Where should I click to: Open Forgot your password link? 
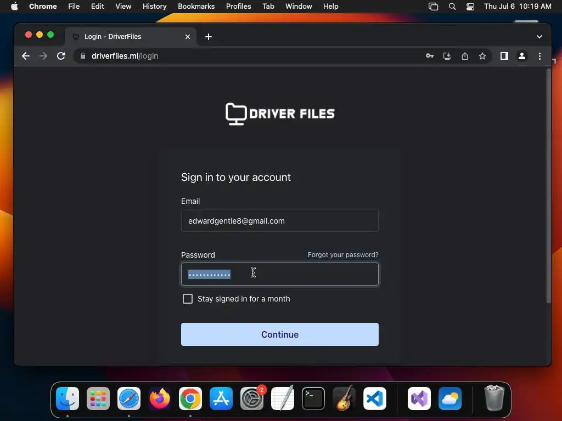343,254
